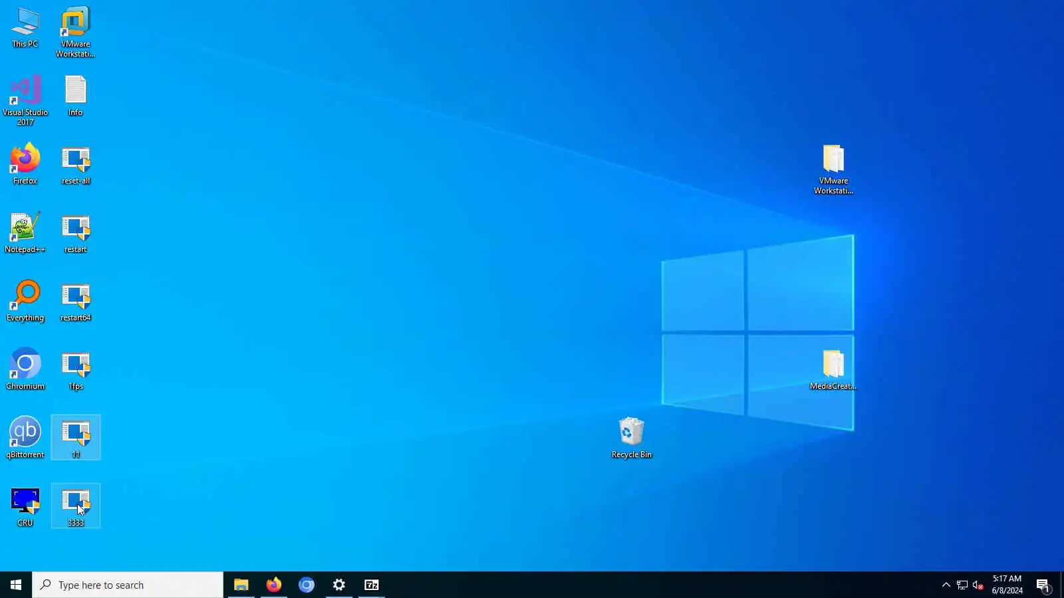Select the restart64 desktop icon
The width and height of the screenshot is (1064, 598).
point(75,302)
